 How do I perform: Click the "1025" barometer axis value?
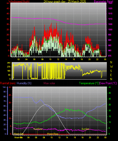point(110,3)
